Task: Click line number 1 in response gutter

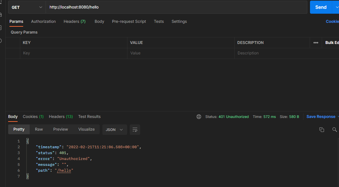Action: (x=19, y=141)
